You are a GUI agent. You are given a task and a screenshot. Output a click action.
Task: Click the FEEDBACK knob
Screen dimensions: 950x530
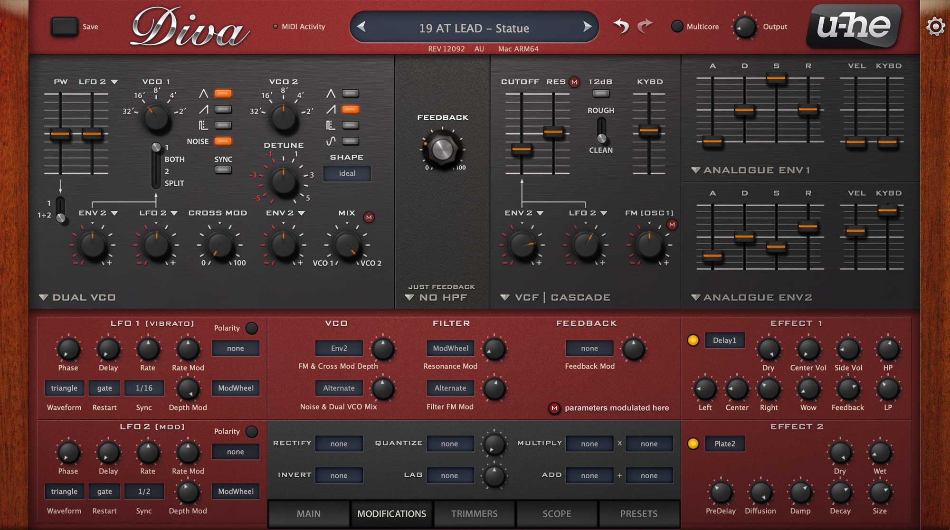pyautogui.click(x=442, y=149)
